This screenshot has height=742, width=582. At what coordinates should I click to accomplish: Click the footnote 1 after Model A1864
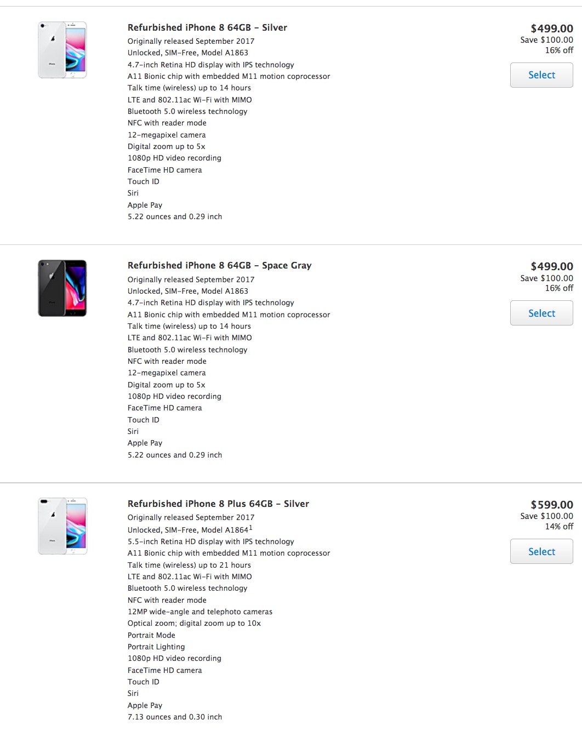pos(251,528)
